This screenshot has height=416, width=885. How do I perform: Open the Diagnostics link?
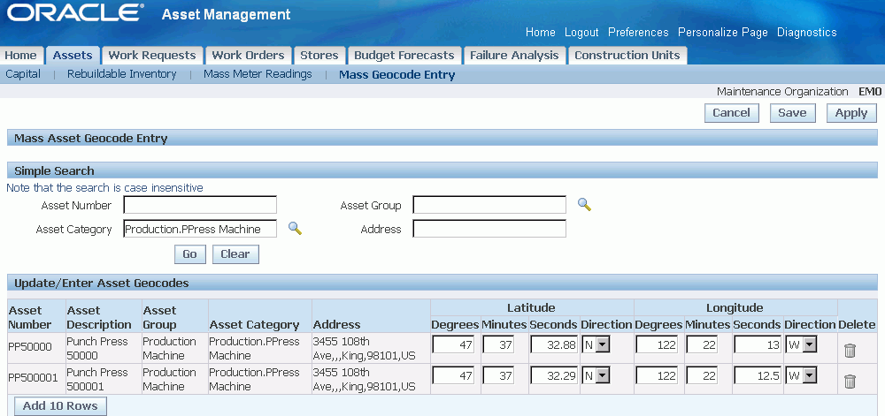[x=806, y=32]
